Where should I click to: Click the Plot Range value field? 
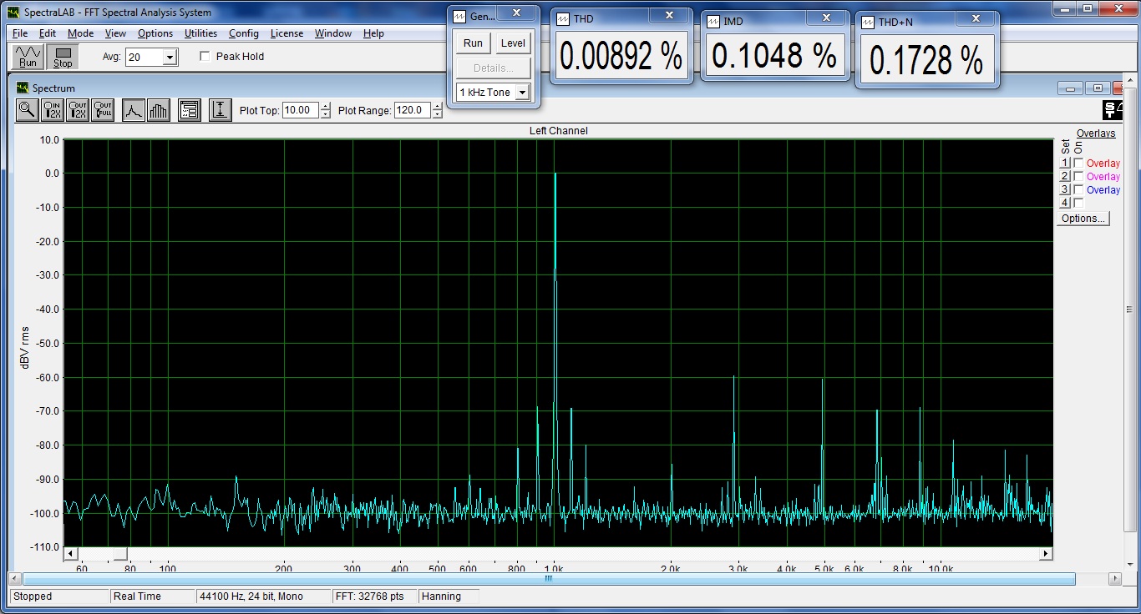click(412, 110)
